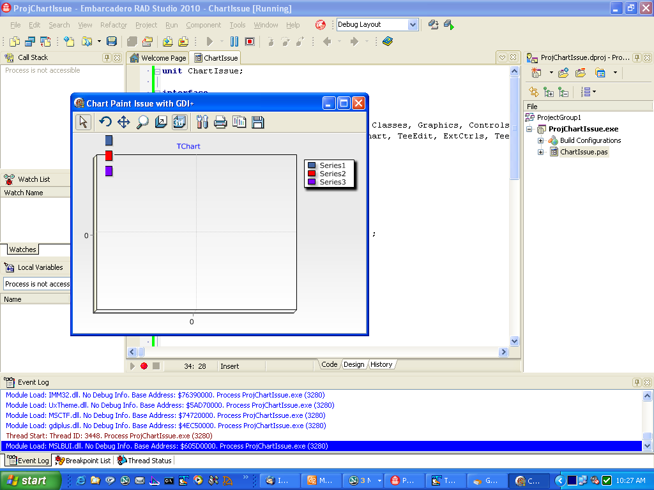Click the Series1 blue legend swatch
The width and height of the screenshot is (654, 490).
pos(312,165)
